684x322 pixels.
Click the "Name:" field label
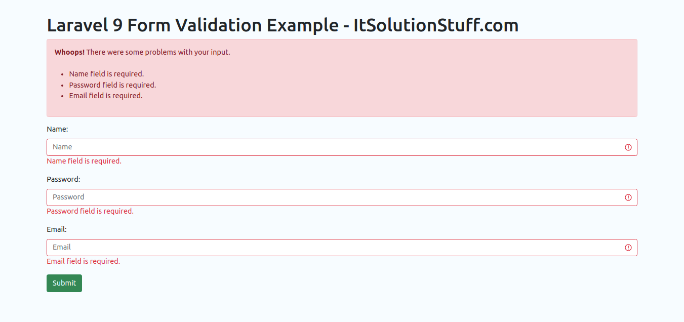click(x=57, y=130)
